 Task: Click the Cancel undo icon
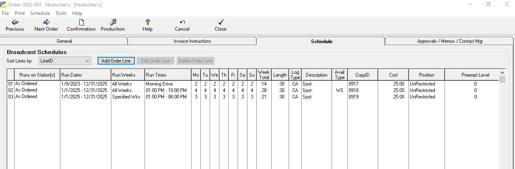point(182,22)
